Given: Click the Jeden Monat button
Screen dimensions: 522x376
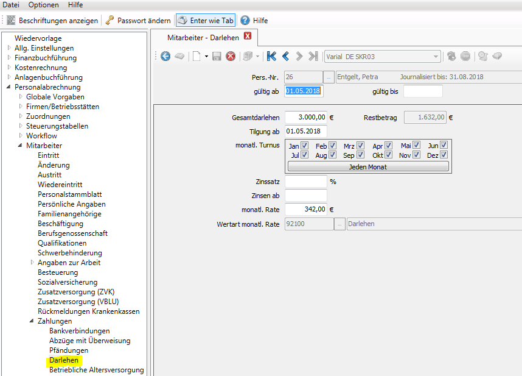Looking at the screenshot, I should (368, 166).
